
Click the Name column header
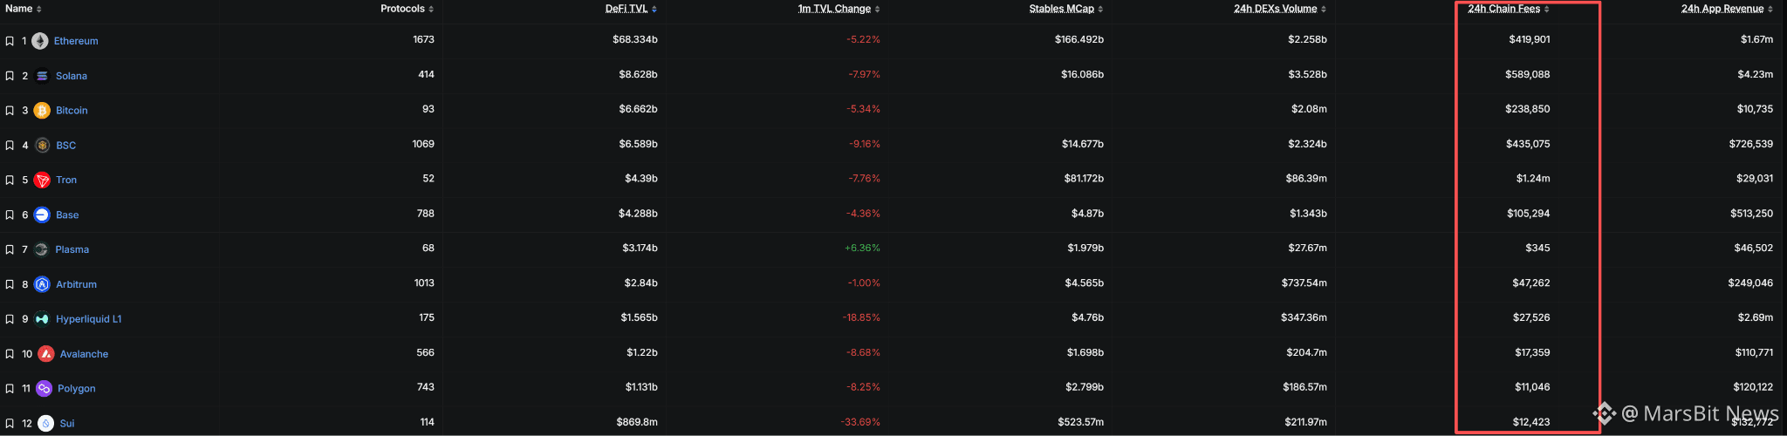18,9
